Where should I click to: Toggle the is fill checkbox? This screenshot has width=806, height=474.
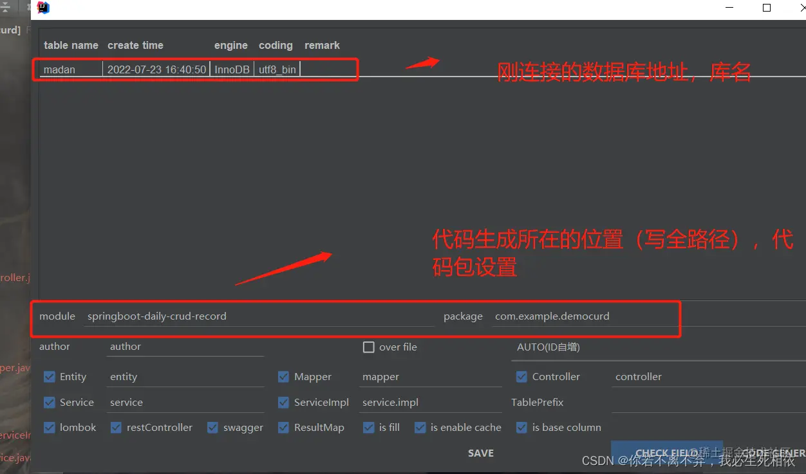(x=368, y=427)
